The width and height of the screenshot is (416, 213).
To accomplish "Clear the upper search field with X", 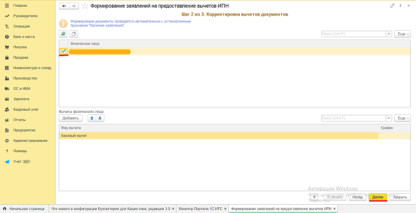I will point(388,34).
